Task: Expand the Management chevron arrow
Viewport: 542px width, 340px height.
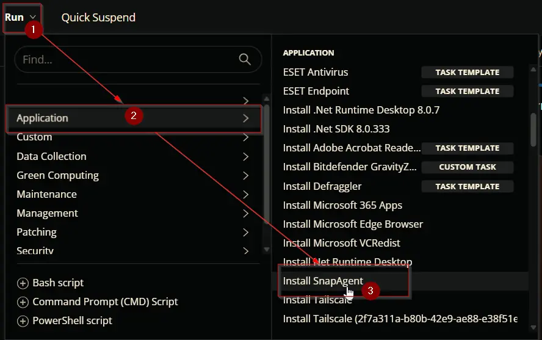Action: click(x=246, y=214)
